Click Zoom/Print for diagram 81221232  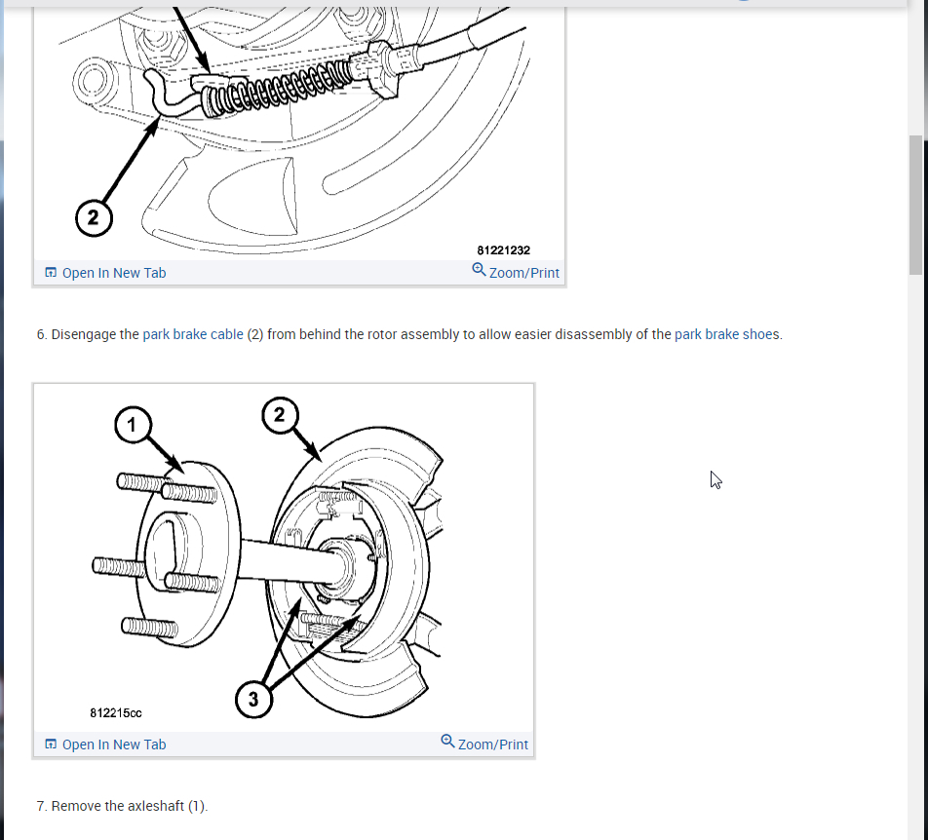(516, 272)
